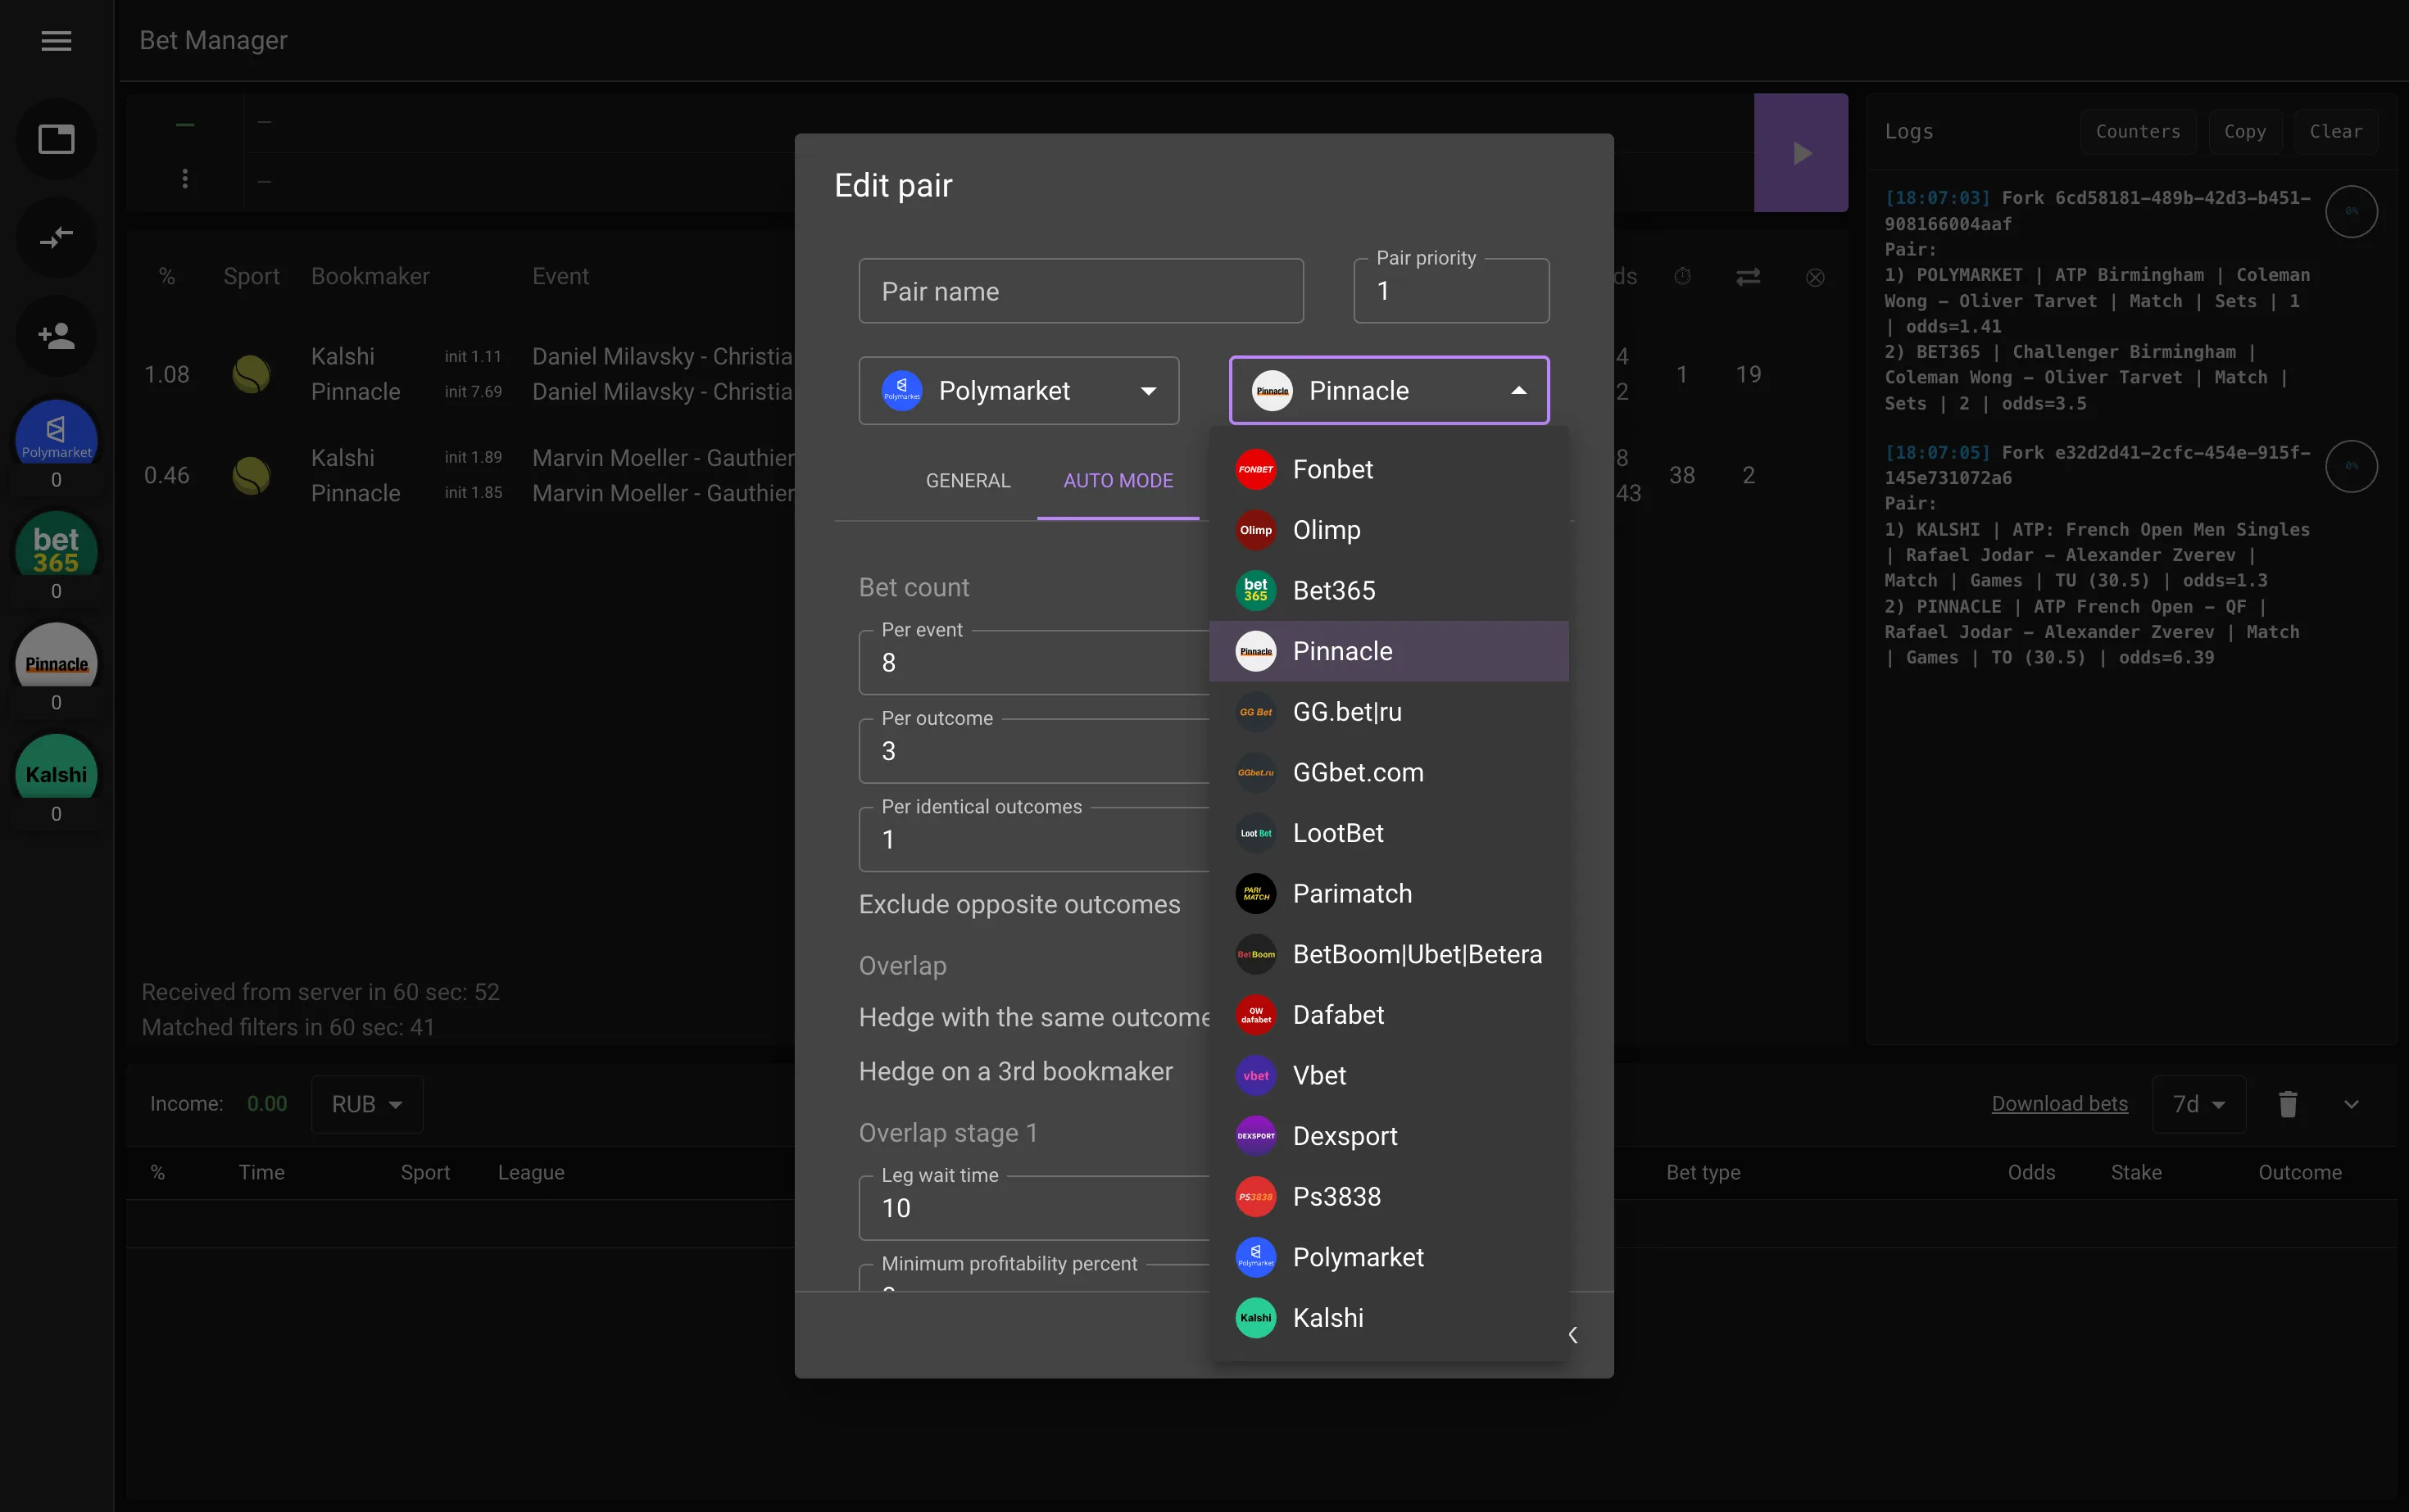Choose Bet365 from bookmaker list
Screen dimensions: 2409x1512
click(x=1389, y=590)
